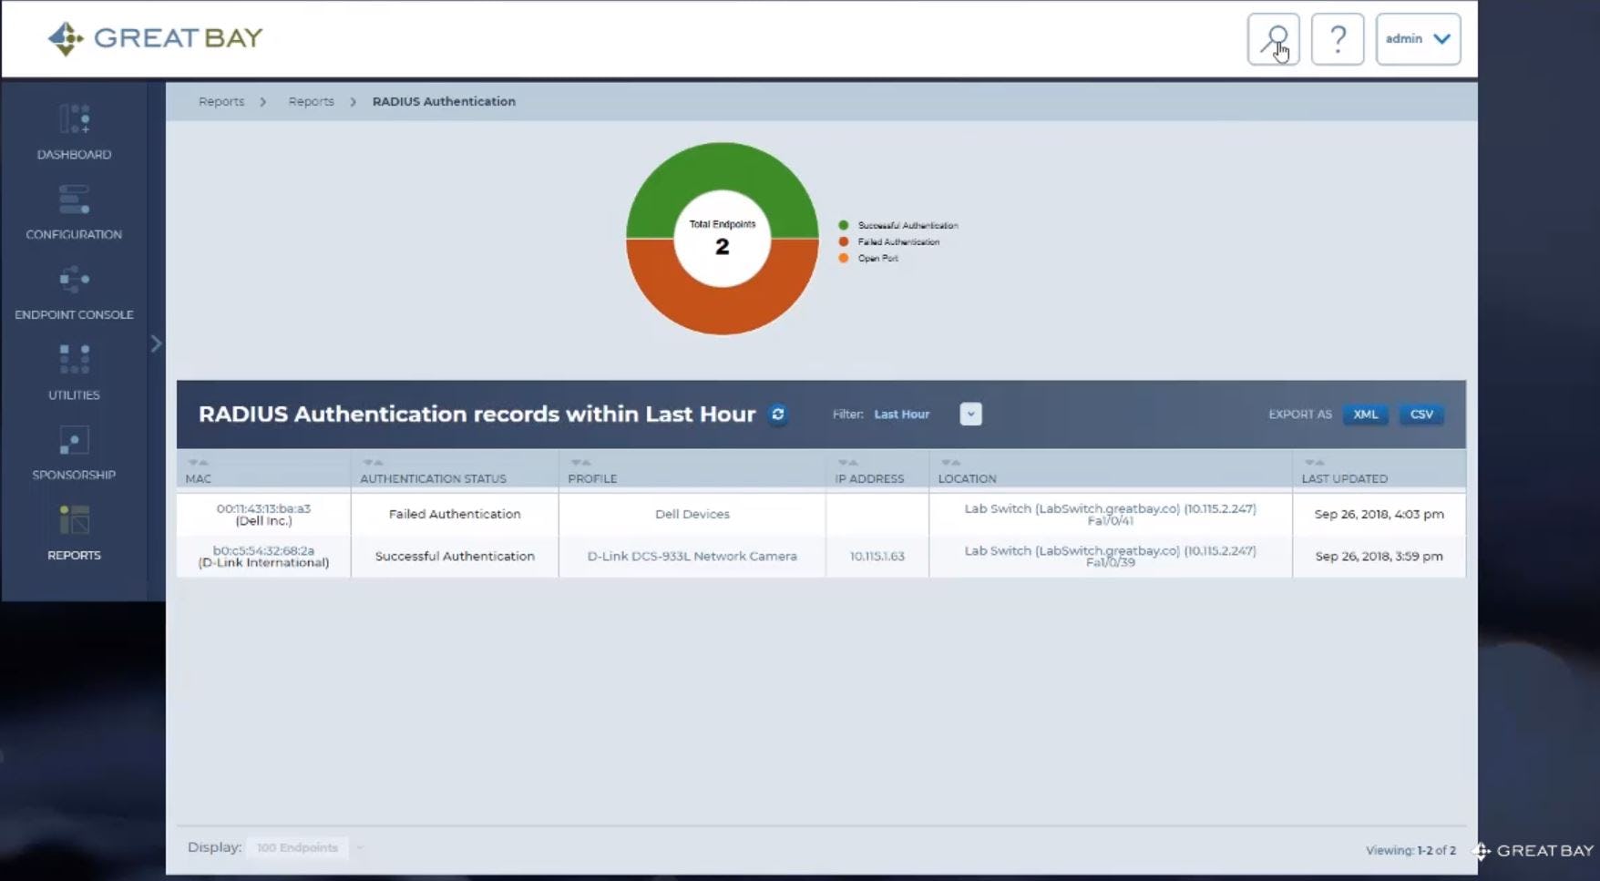Expand the collapsed sidebar via chevron arrow

tap(155, 343)
